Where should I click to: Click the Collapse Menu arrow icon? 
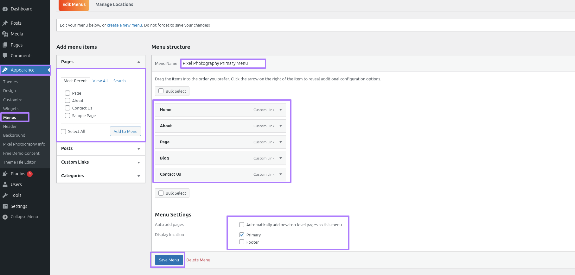tap(5, 217)
